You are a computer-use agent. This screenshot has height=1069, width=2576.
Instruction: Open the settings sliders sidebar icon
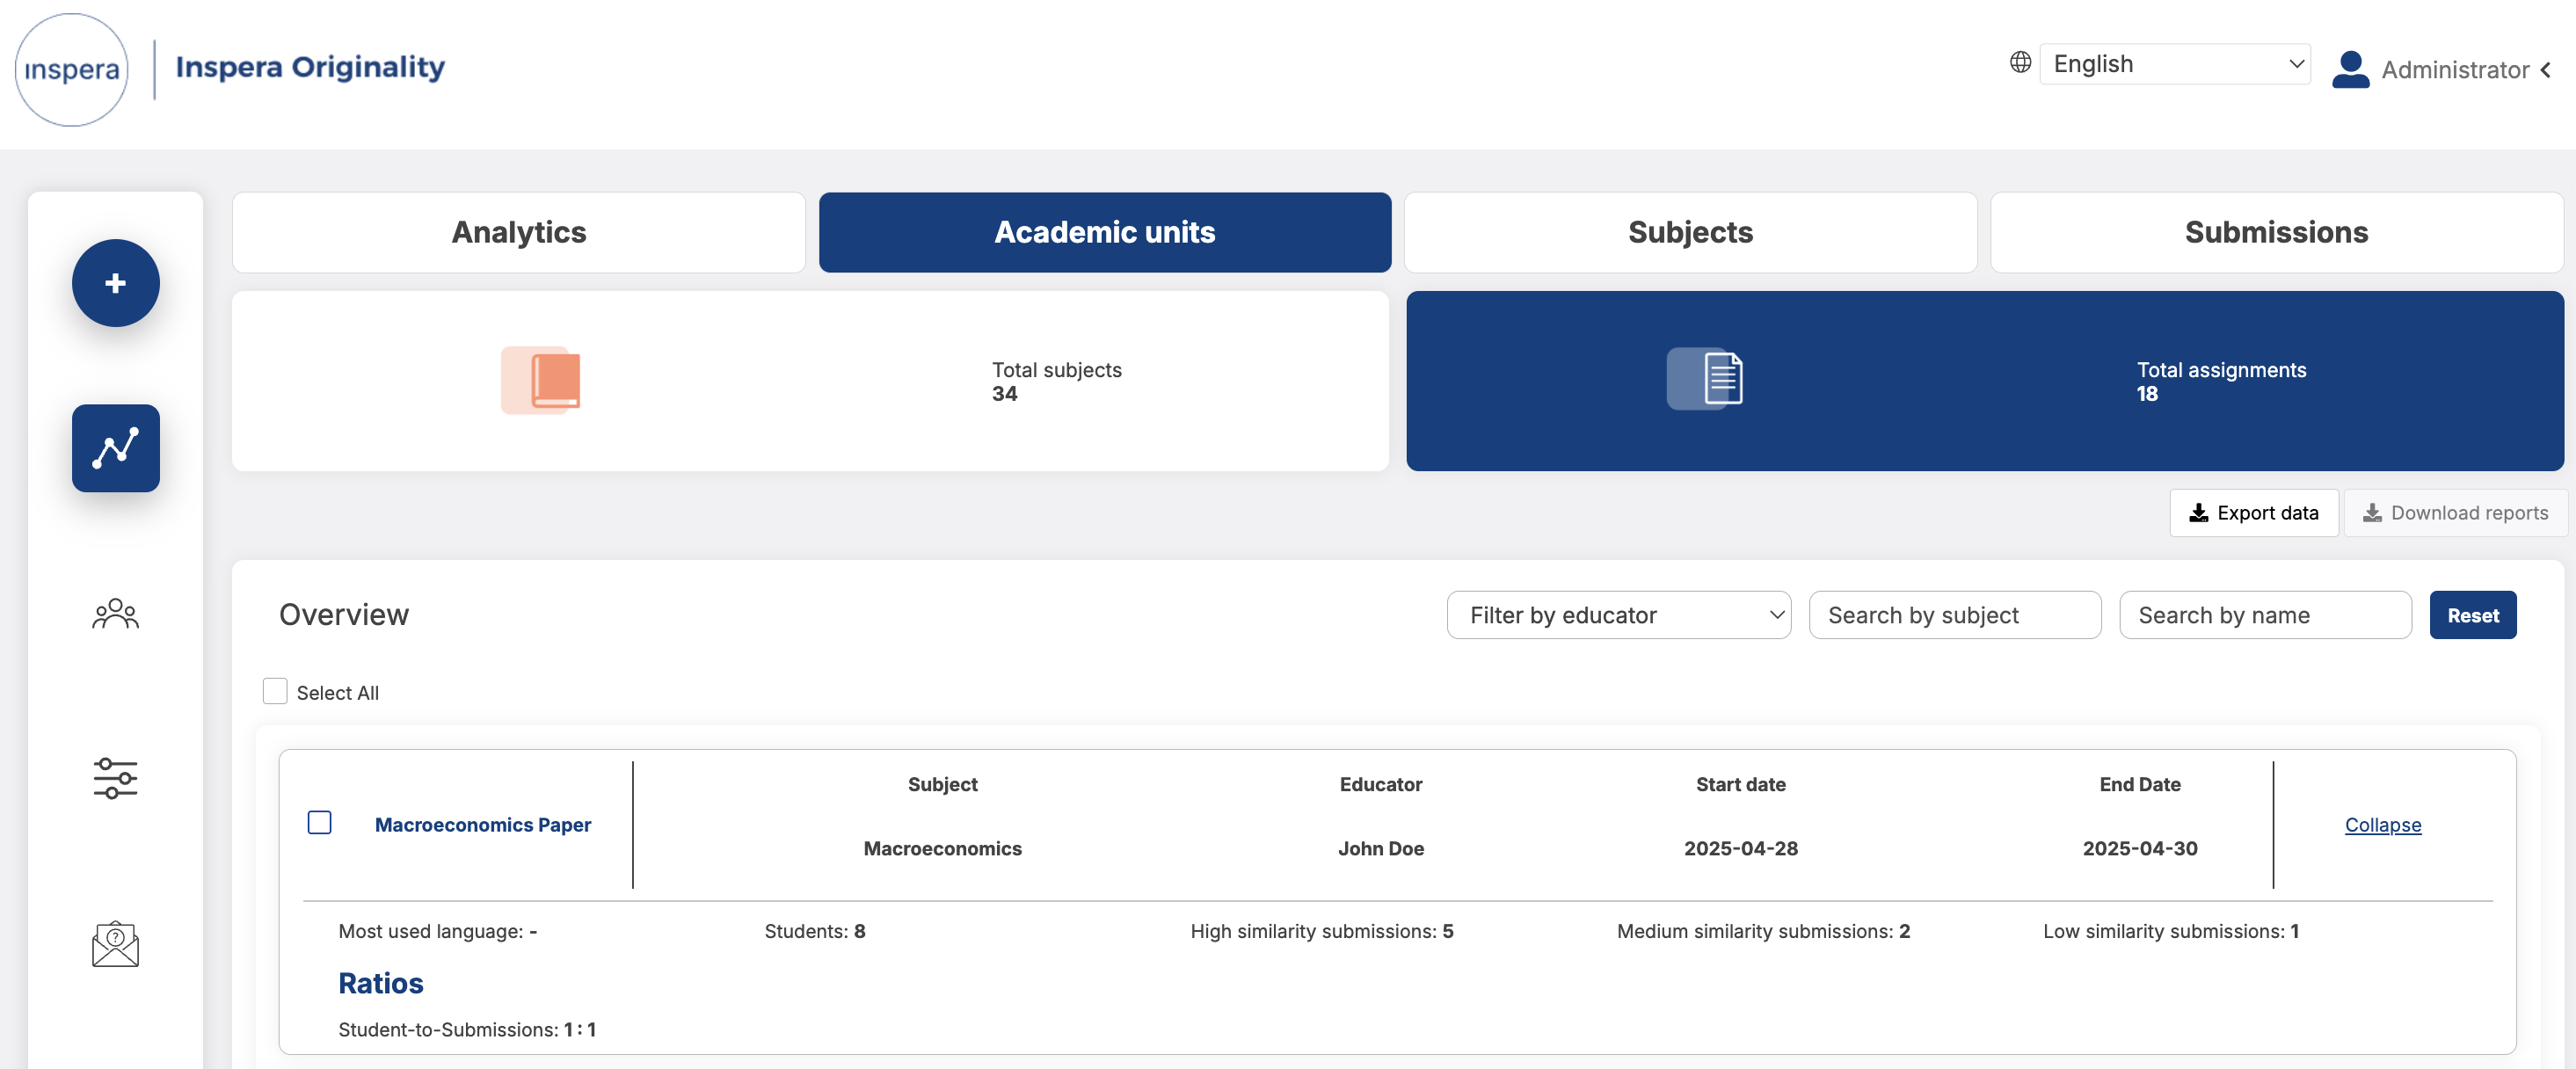(x=115, y=778)
